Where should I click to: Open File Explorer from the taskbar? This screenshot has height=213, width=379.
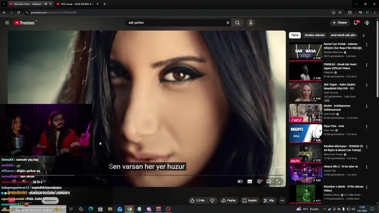coord(110,209)
